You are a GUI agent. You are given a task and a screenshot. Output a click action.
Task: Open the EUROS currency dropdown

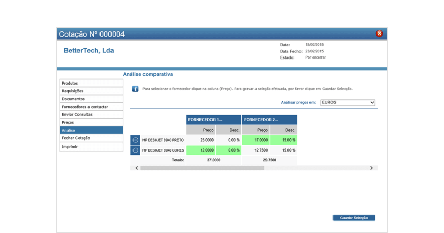click(x=348, y=102)
